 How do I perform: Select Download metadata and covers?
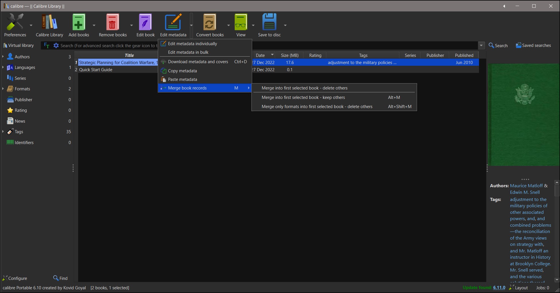205,62
